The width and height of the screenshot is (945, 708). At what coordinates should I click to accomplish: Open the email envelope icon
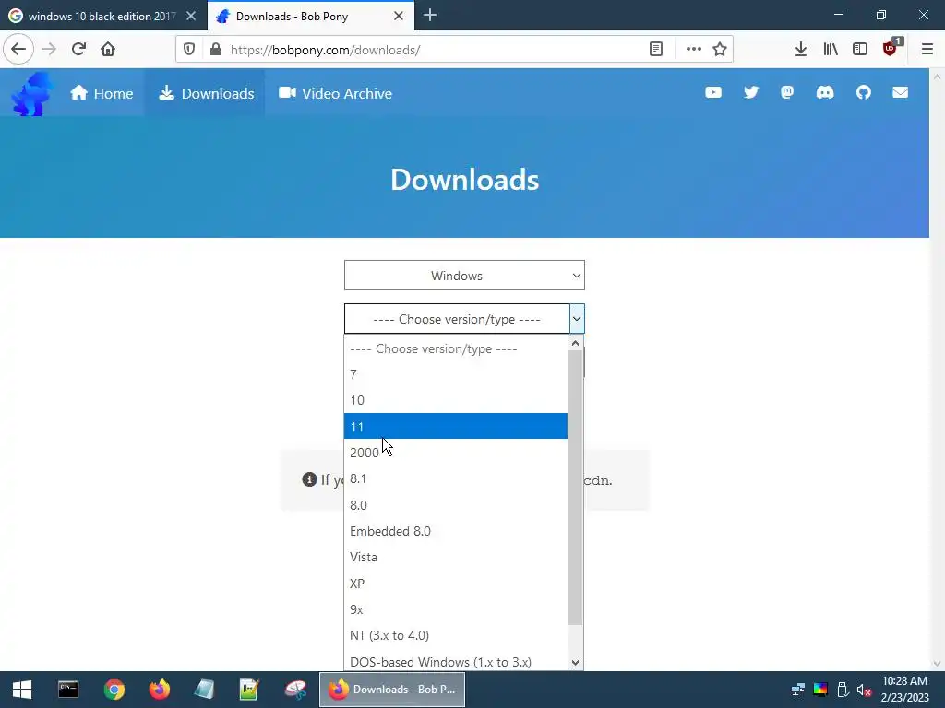(x=901, y=92)
